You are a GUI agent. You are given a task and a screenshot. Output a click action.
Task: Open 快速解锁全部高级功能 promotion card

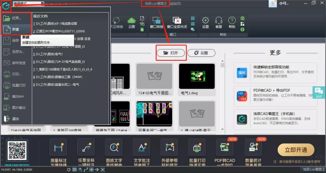click(x=276, y=73)
